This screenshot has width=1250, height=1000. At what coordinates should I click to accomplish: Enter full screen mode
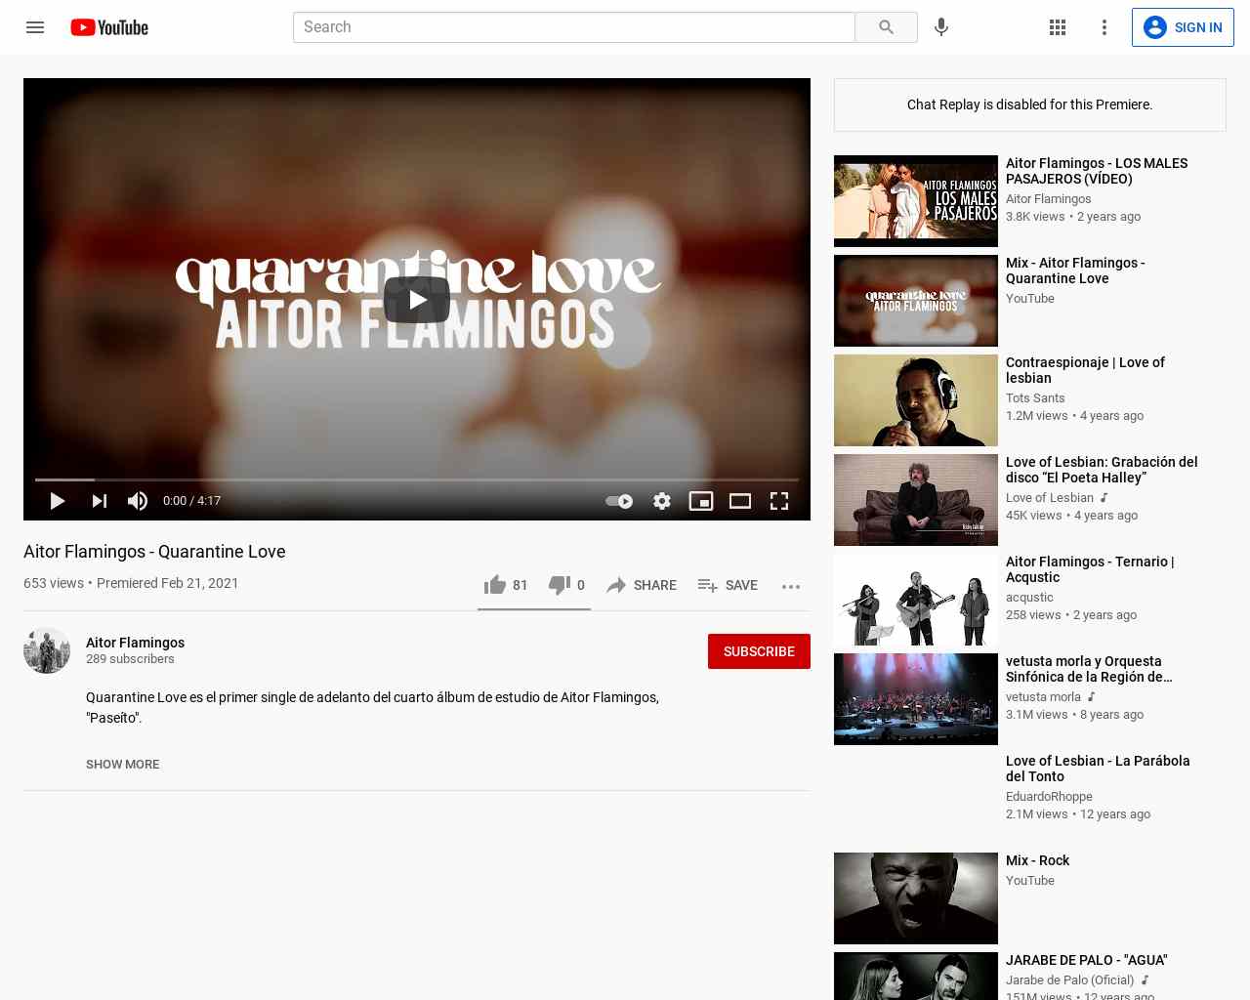[779, 501]
